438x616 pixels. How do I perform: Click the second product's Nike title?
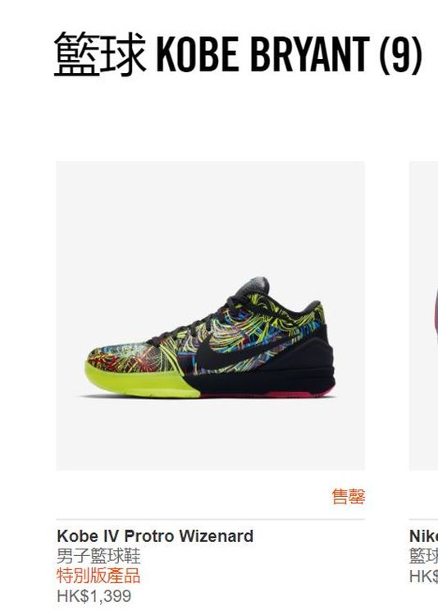423,536
